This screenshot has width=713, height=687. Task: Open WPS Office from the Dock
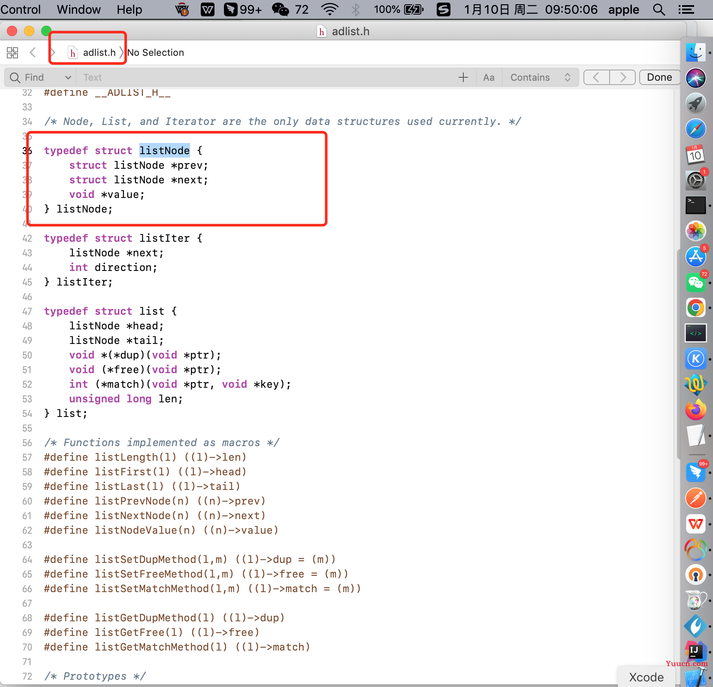point(695,524)
